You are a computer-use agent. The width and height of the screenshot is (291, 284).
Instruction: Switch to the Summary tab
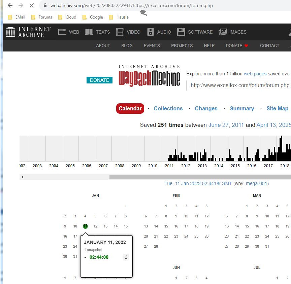pos(242,108)
